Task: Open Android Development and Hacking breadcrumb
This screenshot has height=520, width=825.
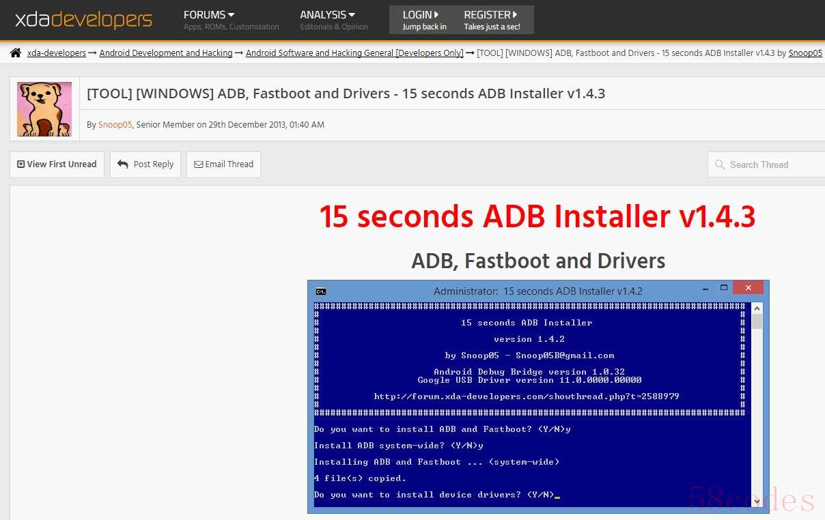Action: (x=166, y=53)
